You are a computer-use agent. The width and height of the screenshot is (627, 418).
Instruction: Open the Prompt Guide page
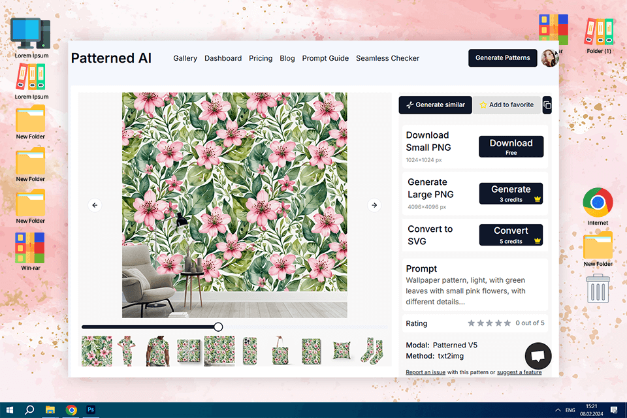[325, 58]
